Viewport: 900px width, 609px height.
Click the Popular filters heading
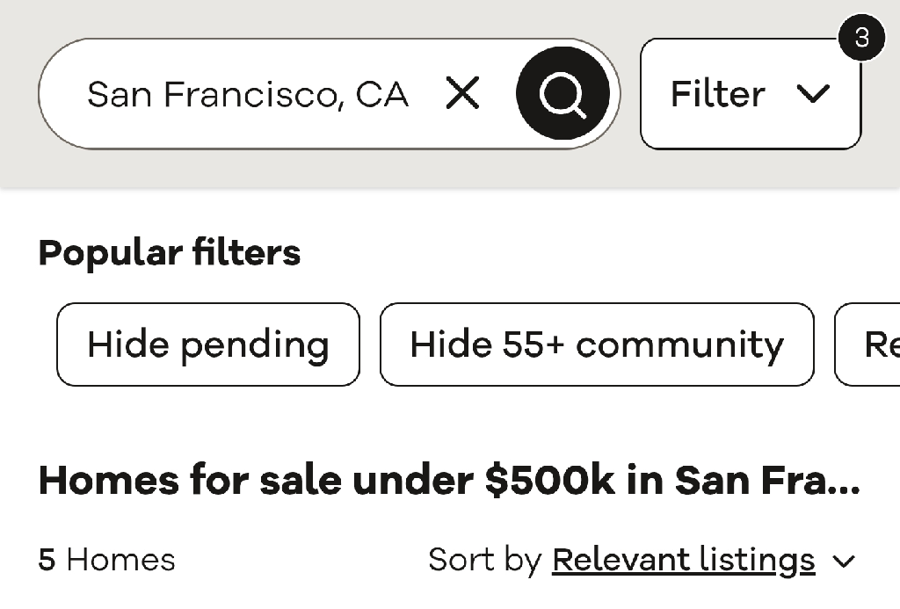pyautogui.click(x=170, y=252)
